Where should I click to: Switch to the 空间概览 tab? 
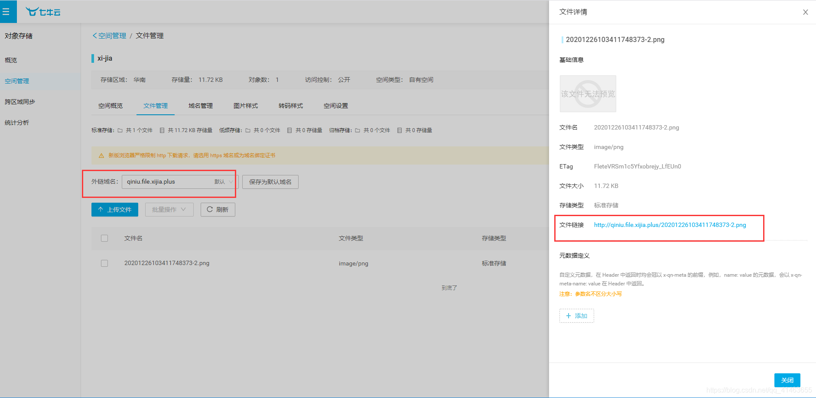pyautogui.click(x=111, y=106)
